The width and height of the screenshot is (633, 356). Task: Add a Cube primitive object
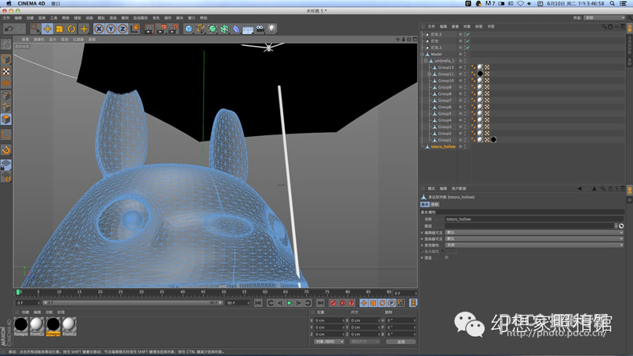[x=188, y=28]
